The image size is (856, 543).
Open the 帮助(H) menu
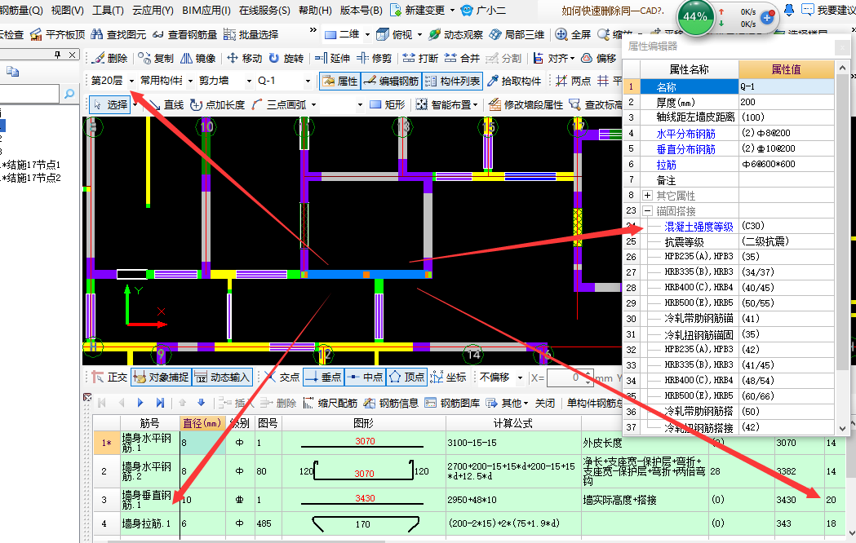click(315, 11)
